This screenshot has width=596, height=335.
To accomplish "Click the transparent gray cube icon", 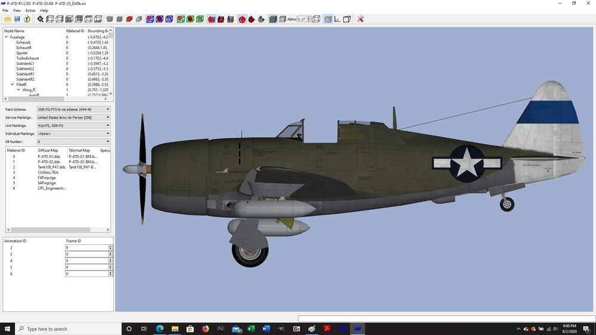I will tap(283, 19).
